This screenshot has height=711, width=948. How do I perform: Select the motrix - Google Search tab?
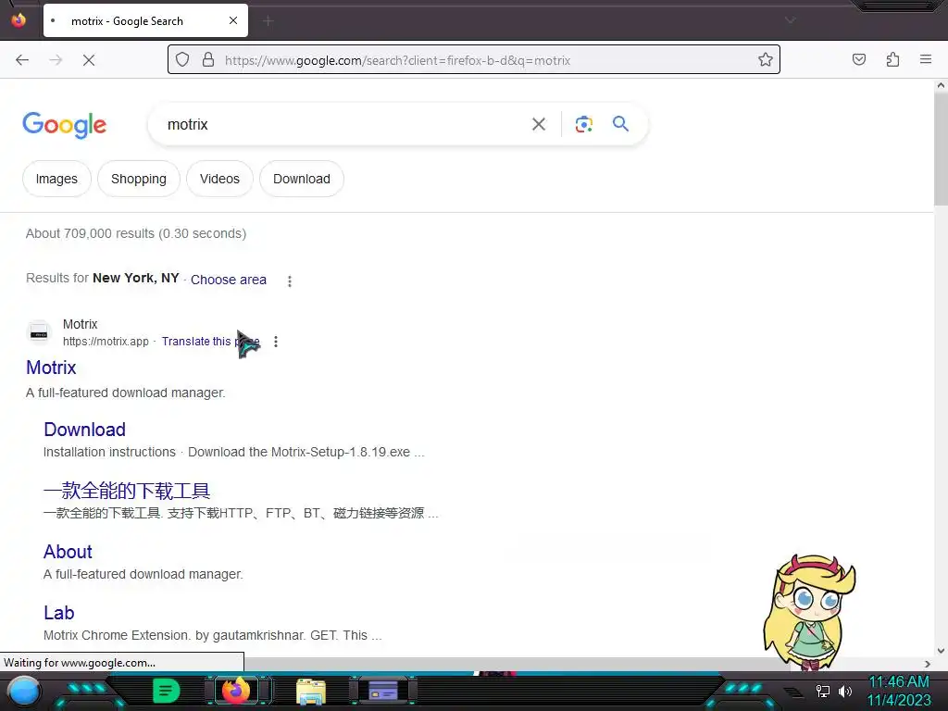click(x=145, y=21)
